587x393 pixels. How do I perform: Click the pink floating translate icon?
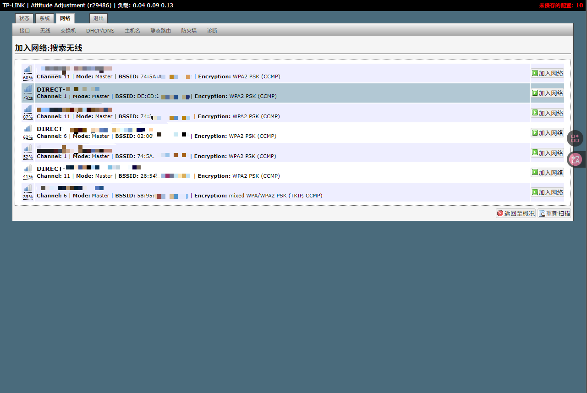(x=575, y=159)
